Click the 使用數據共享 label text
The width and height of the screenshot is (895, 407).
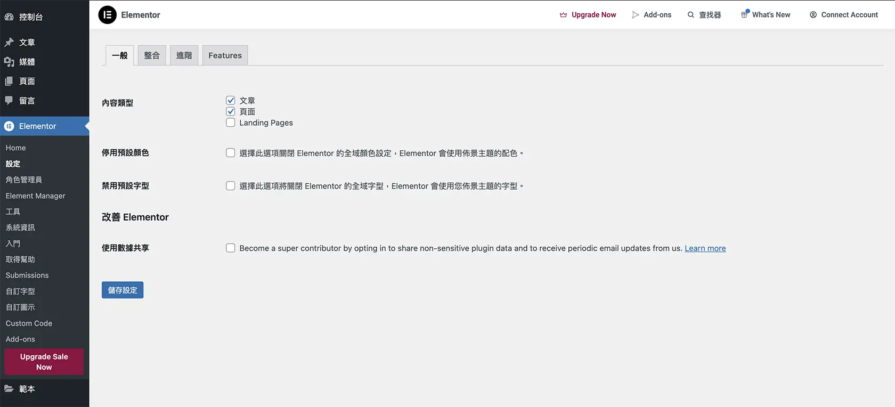coord(126,248)
